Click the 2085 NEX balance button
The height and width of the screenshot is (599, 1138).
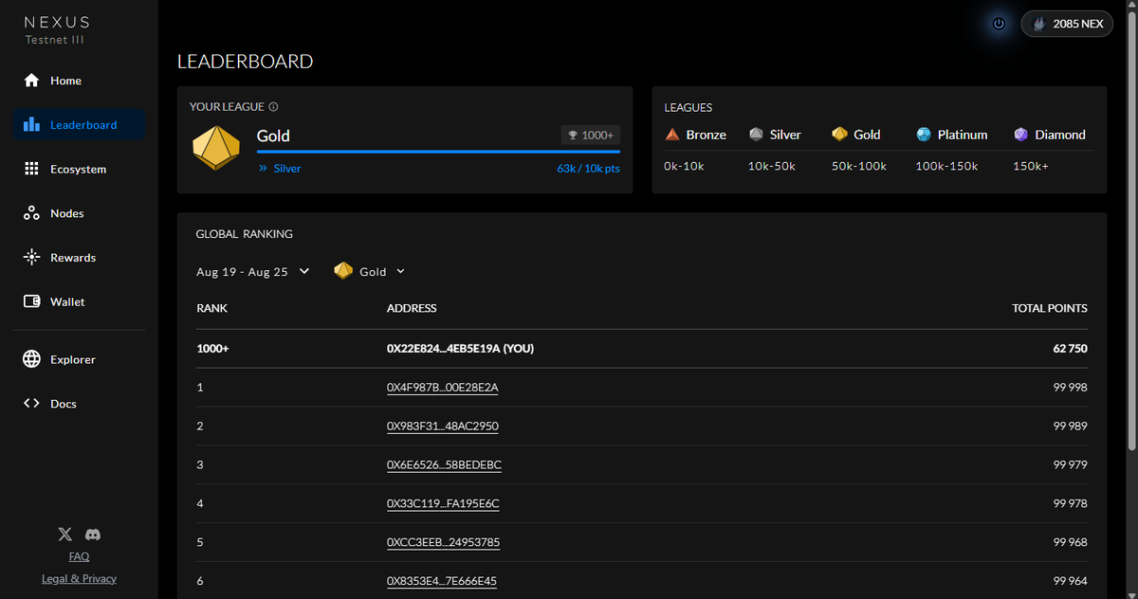point(1067,24)
